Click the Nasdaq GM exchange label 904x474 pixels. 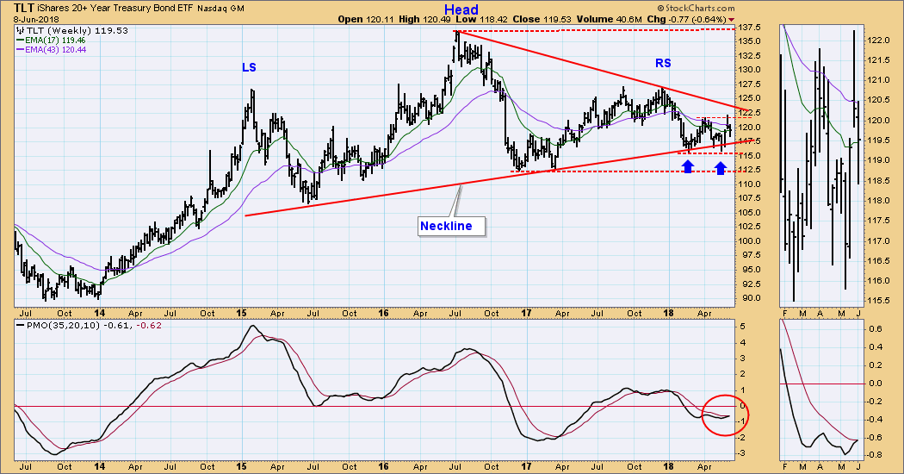220,9
